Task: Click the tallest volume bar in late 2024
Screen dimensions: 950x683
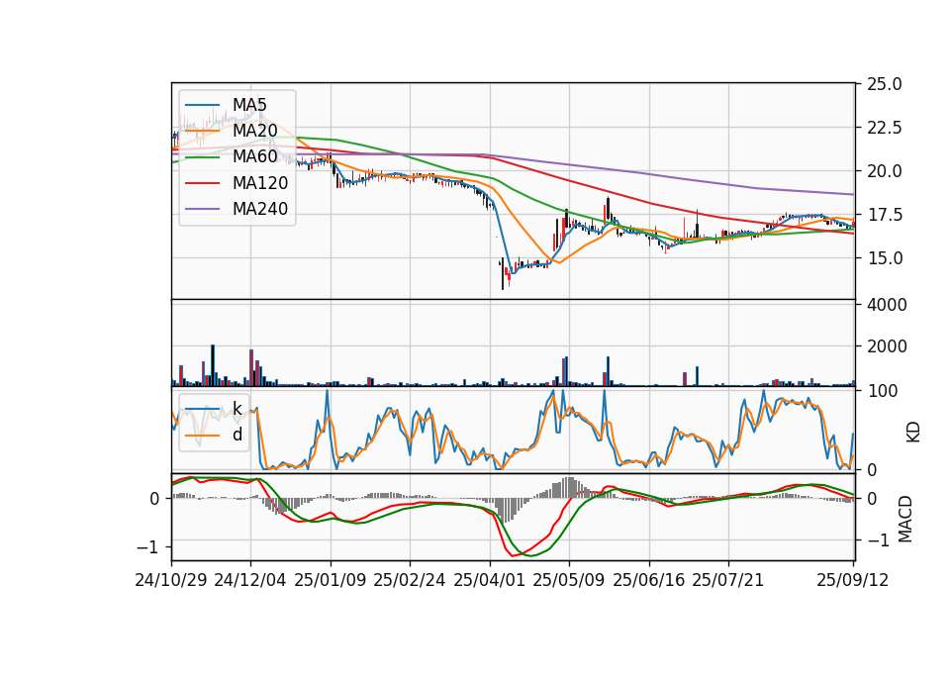Action: (x=213, y=365)
